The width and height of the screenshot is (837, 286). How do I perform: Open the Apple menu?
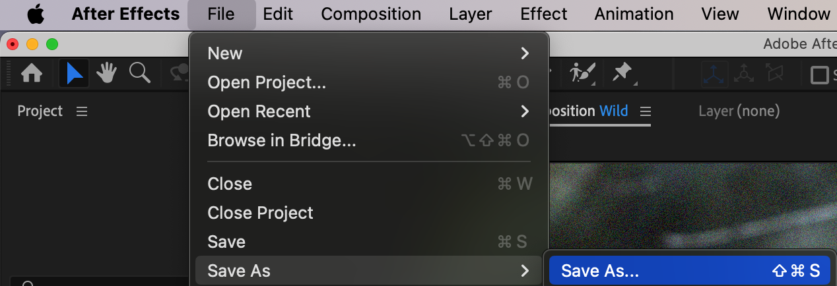pos(35,14)
